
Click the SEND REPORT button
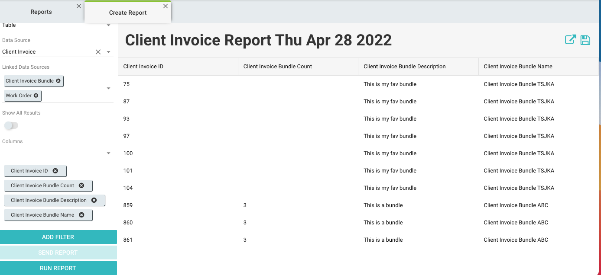coord(58,252)
